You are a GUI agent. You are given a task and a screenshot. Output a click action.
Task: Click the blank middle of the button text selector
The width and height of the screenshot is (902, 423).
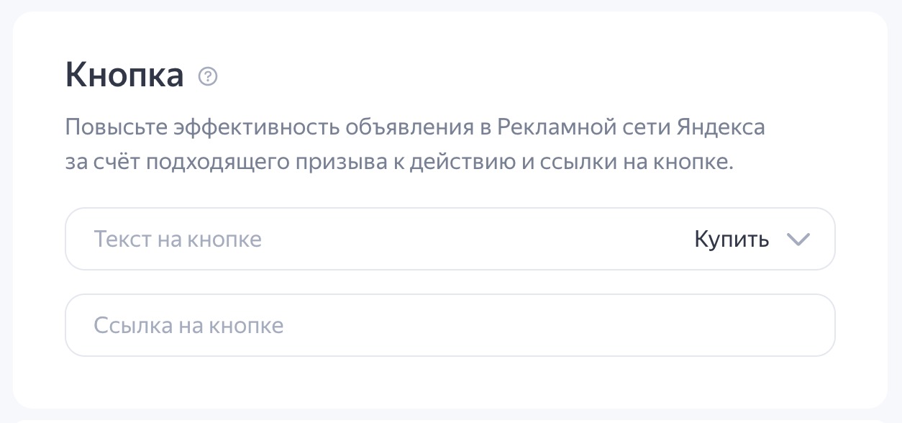[x=475, y=240]
